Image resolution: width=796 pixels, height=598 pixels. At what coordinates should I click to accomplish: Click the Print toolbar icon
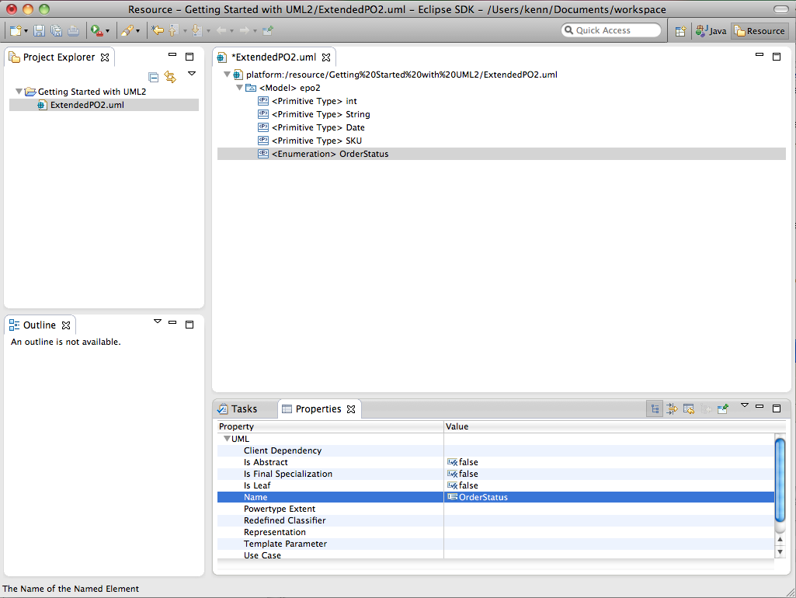click(73, 31)
